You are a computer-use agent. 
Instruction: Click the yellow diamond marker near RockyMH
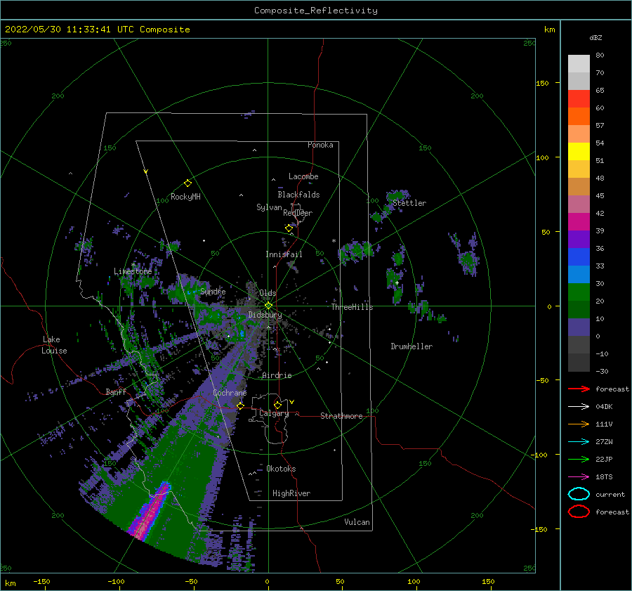[187, 183]
